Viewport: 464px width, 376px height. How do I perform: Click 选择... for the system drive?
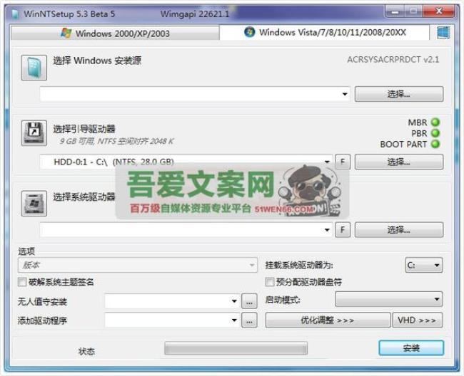(x=399, y=229)
